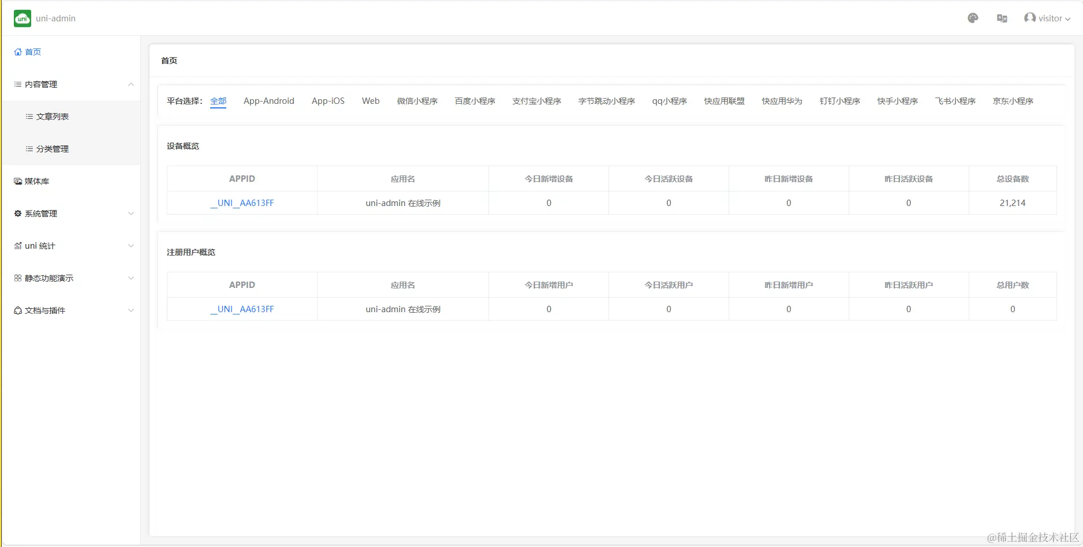Open the __UNI__AA613FF link in 注册用户概览
The image size is (1083, 547).
coord(242,309)
